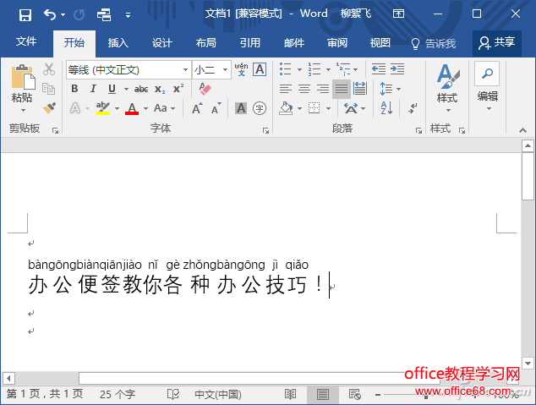Click the Cut scissors icon
Viewport: 536px width, 405px height.
tap(49, 69)
